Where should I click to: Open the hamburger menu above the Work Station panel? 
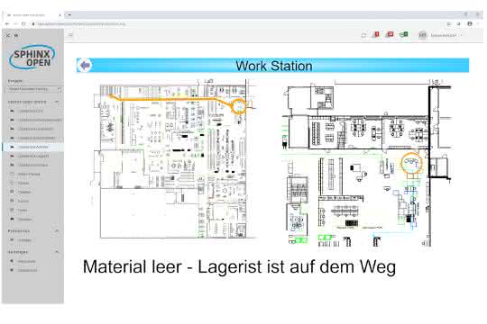[x=71, y=35]
